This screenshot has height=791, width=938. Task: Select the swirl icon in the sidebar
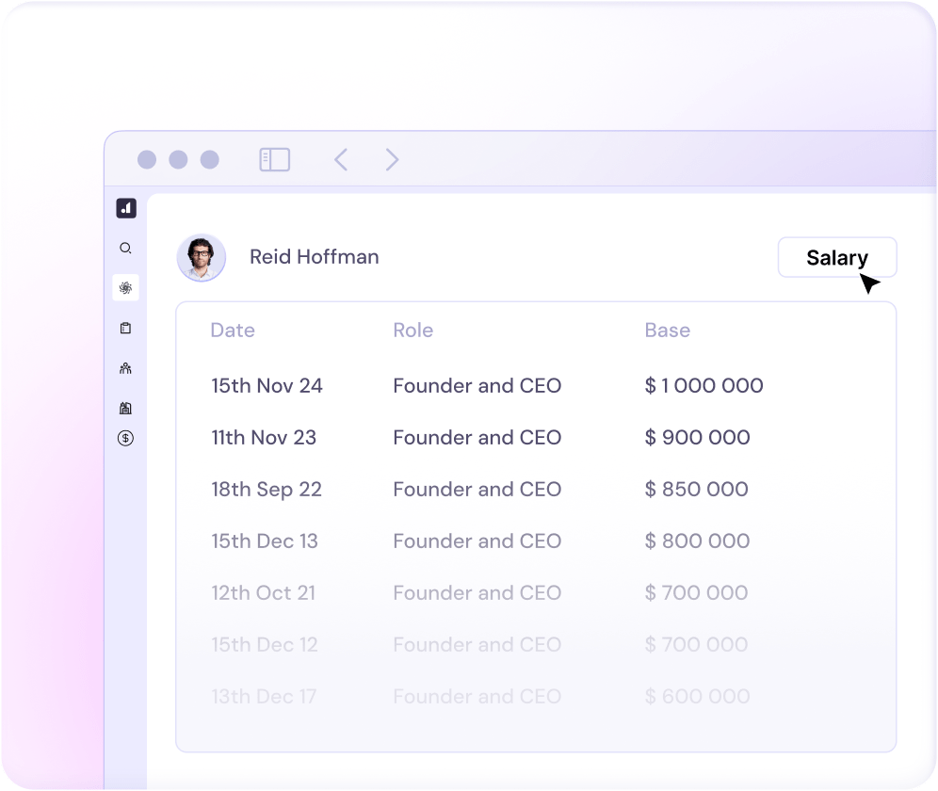(x=125, y=288)
